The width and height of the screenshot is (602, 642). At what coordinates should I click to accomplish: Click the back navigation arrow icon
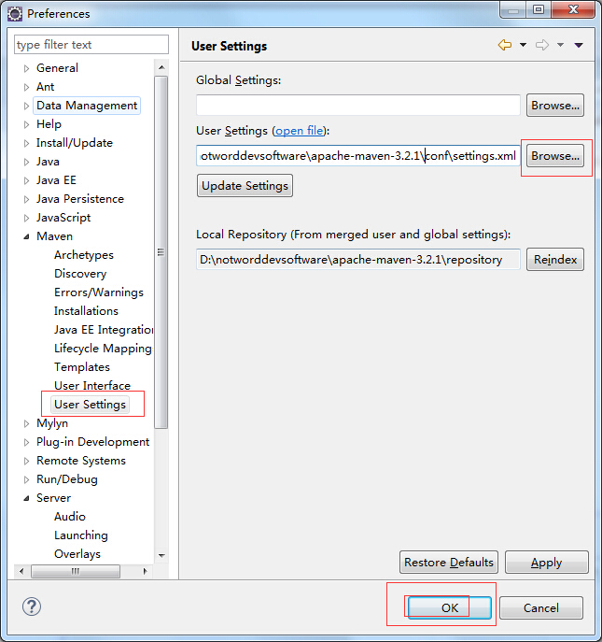pos(505,45)
